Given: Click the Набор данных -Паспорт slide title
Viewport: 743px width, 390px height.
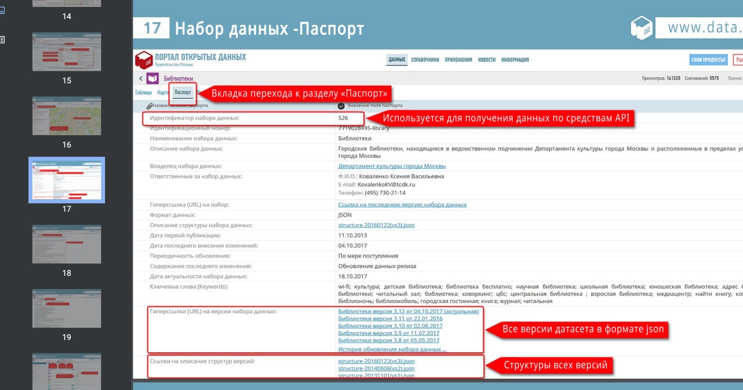Looking at the screenshot, I should point(269,28).
